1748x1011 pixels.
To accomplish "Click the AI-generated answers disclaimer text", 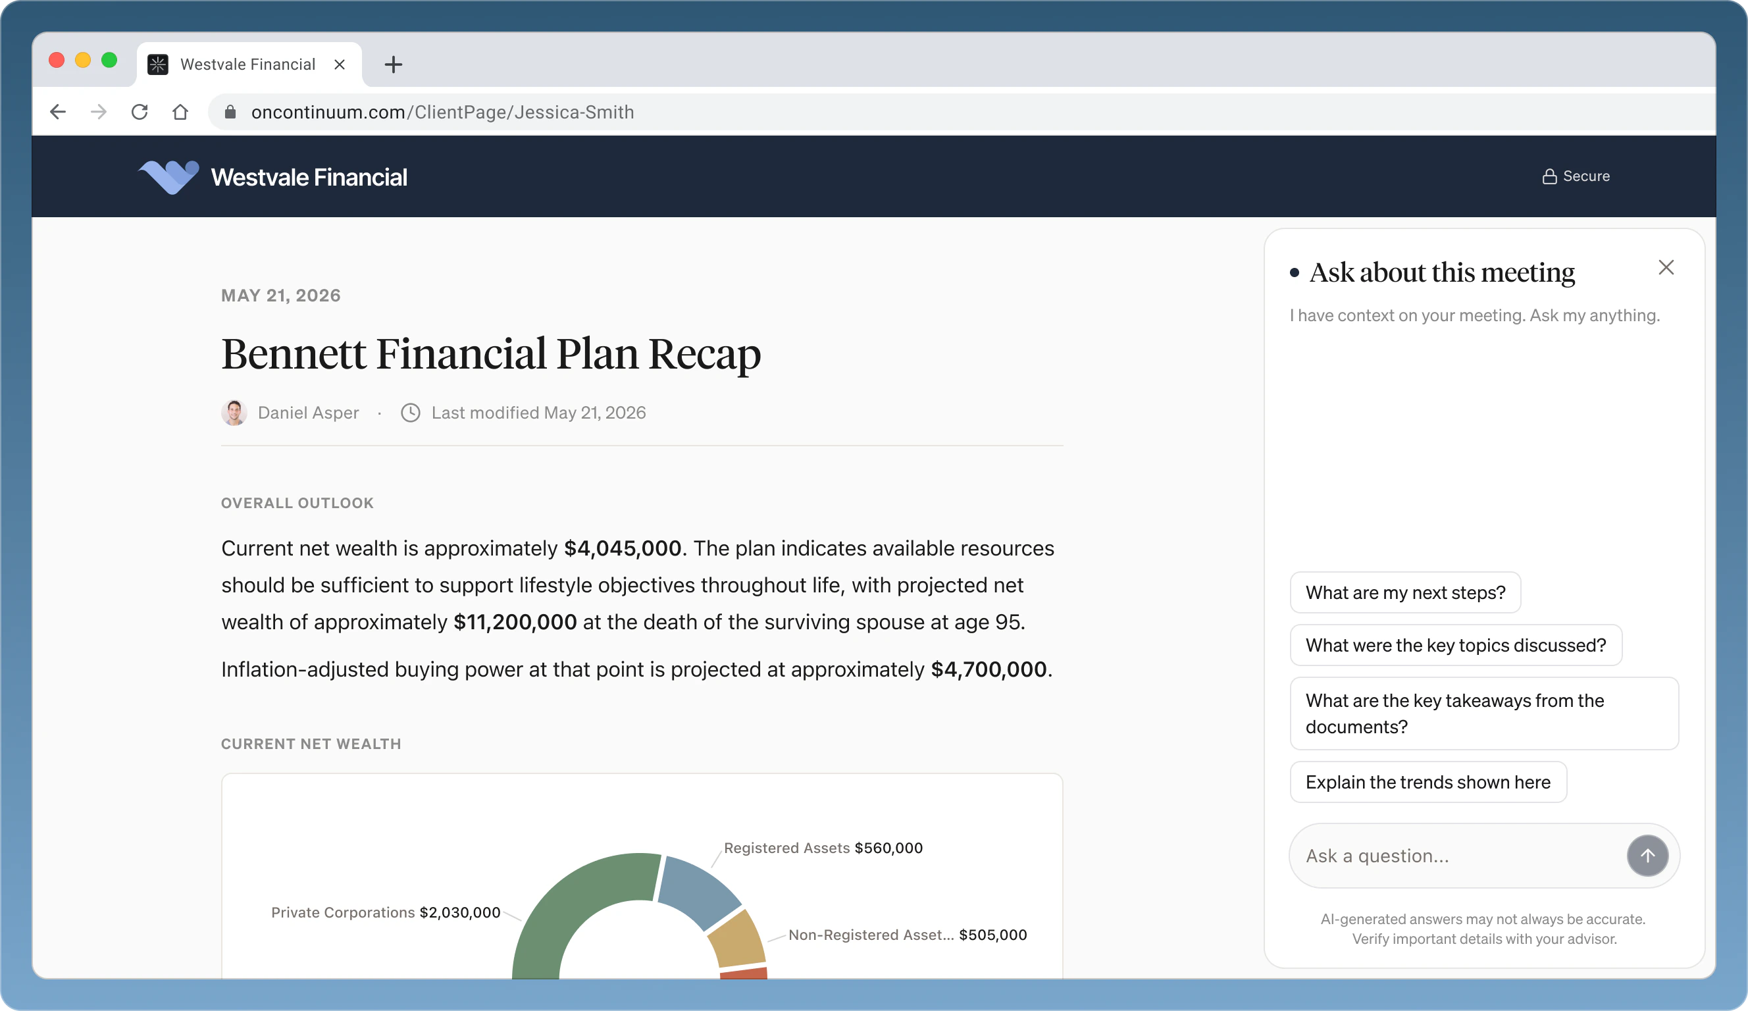I will pyautogui.click(x=1483, y=929).
